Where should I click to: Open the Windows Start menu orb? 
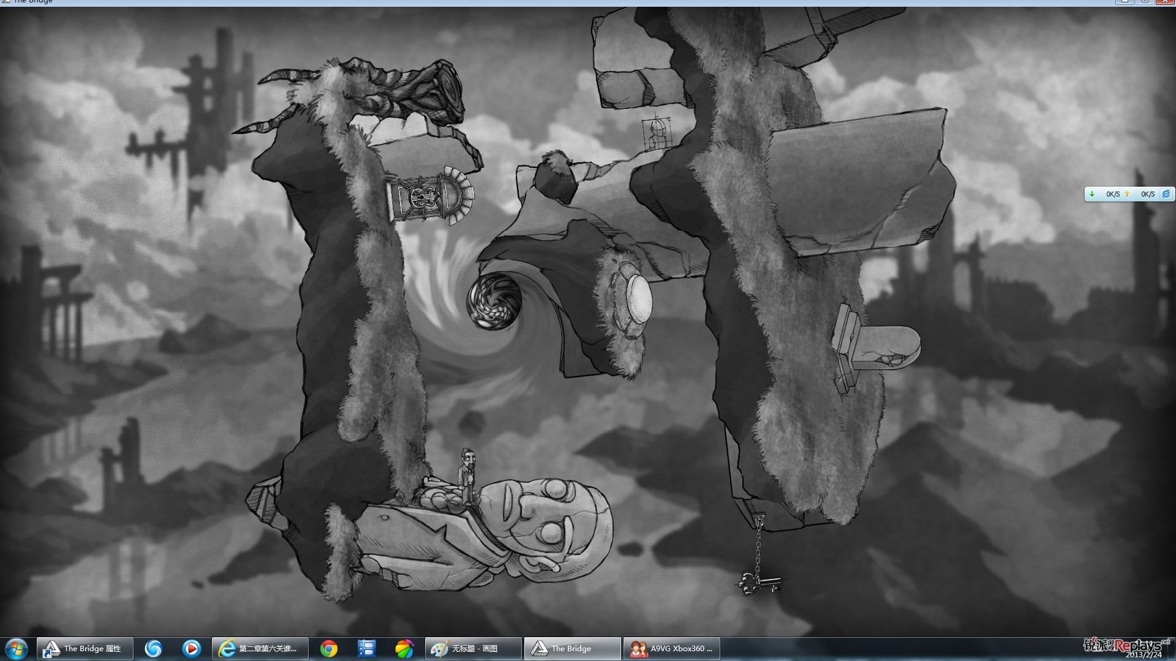pos(16,649)
